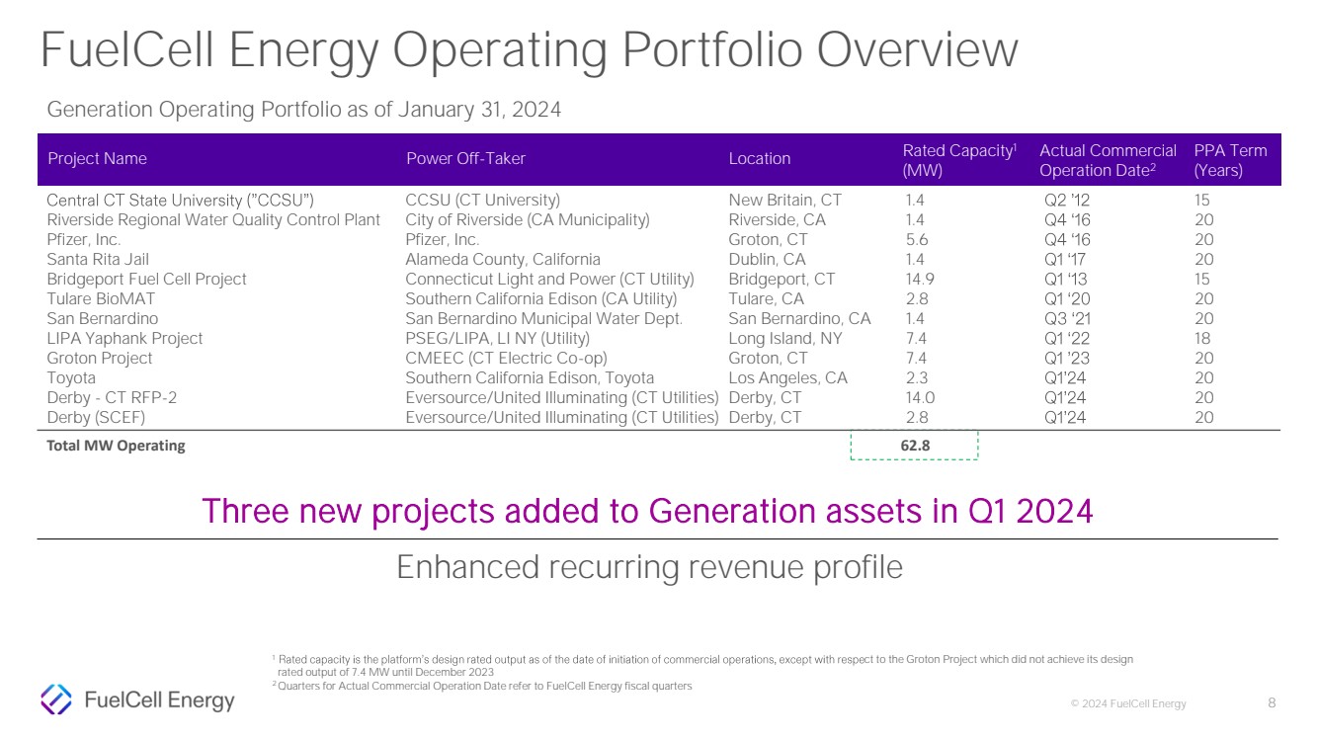Viewport: 1317px width, 740px height.
Task: Click 'Connecticut Light and Power (CT Utility)' cell
Action: (550, 280)
